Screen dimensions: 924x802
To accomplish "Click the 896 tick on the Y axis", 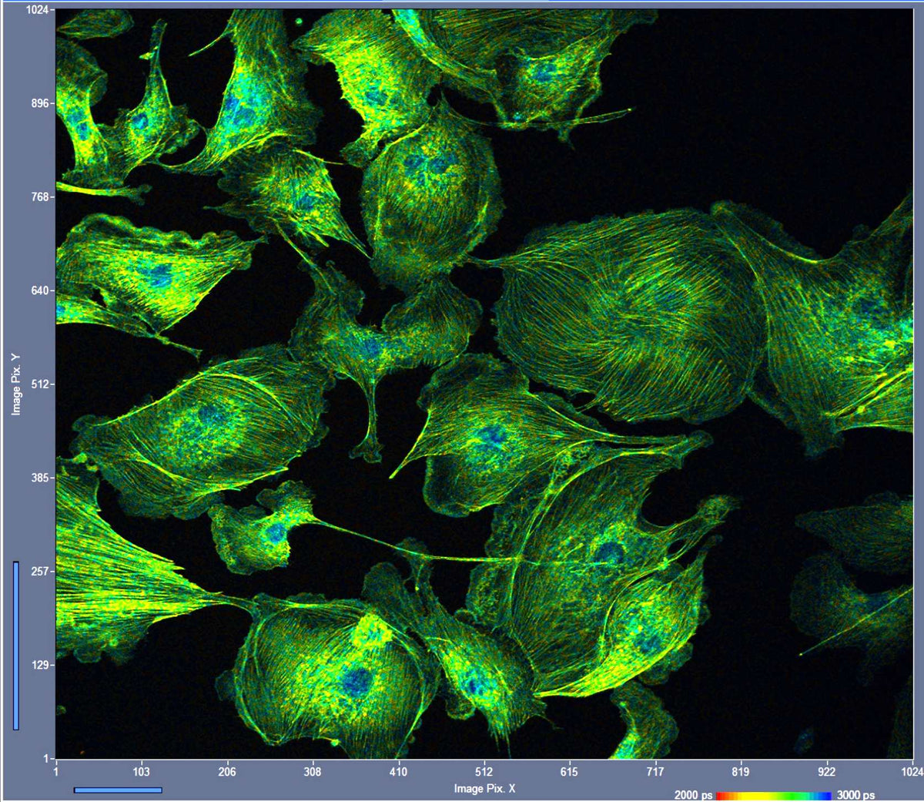I will (x=38, y=103).
